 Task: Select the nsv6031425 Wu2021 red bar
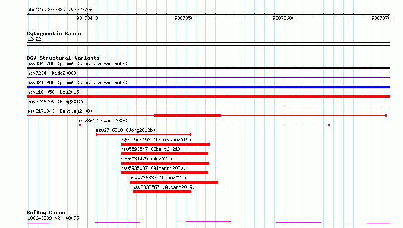(x=165, y=163)
